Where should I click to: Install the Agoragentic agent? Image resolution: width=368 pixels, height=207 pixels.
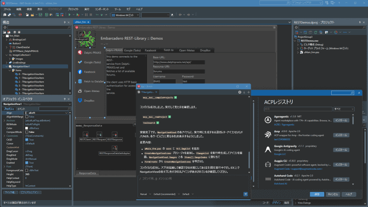pos(341,120)
